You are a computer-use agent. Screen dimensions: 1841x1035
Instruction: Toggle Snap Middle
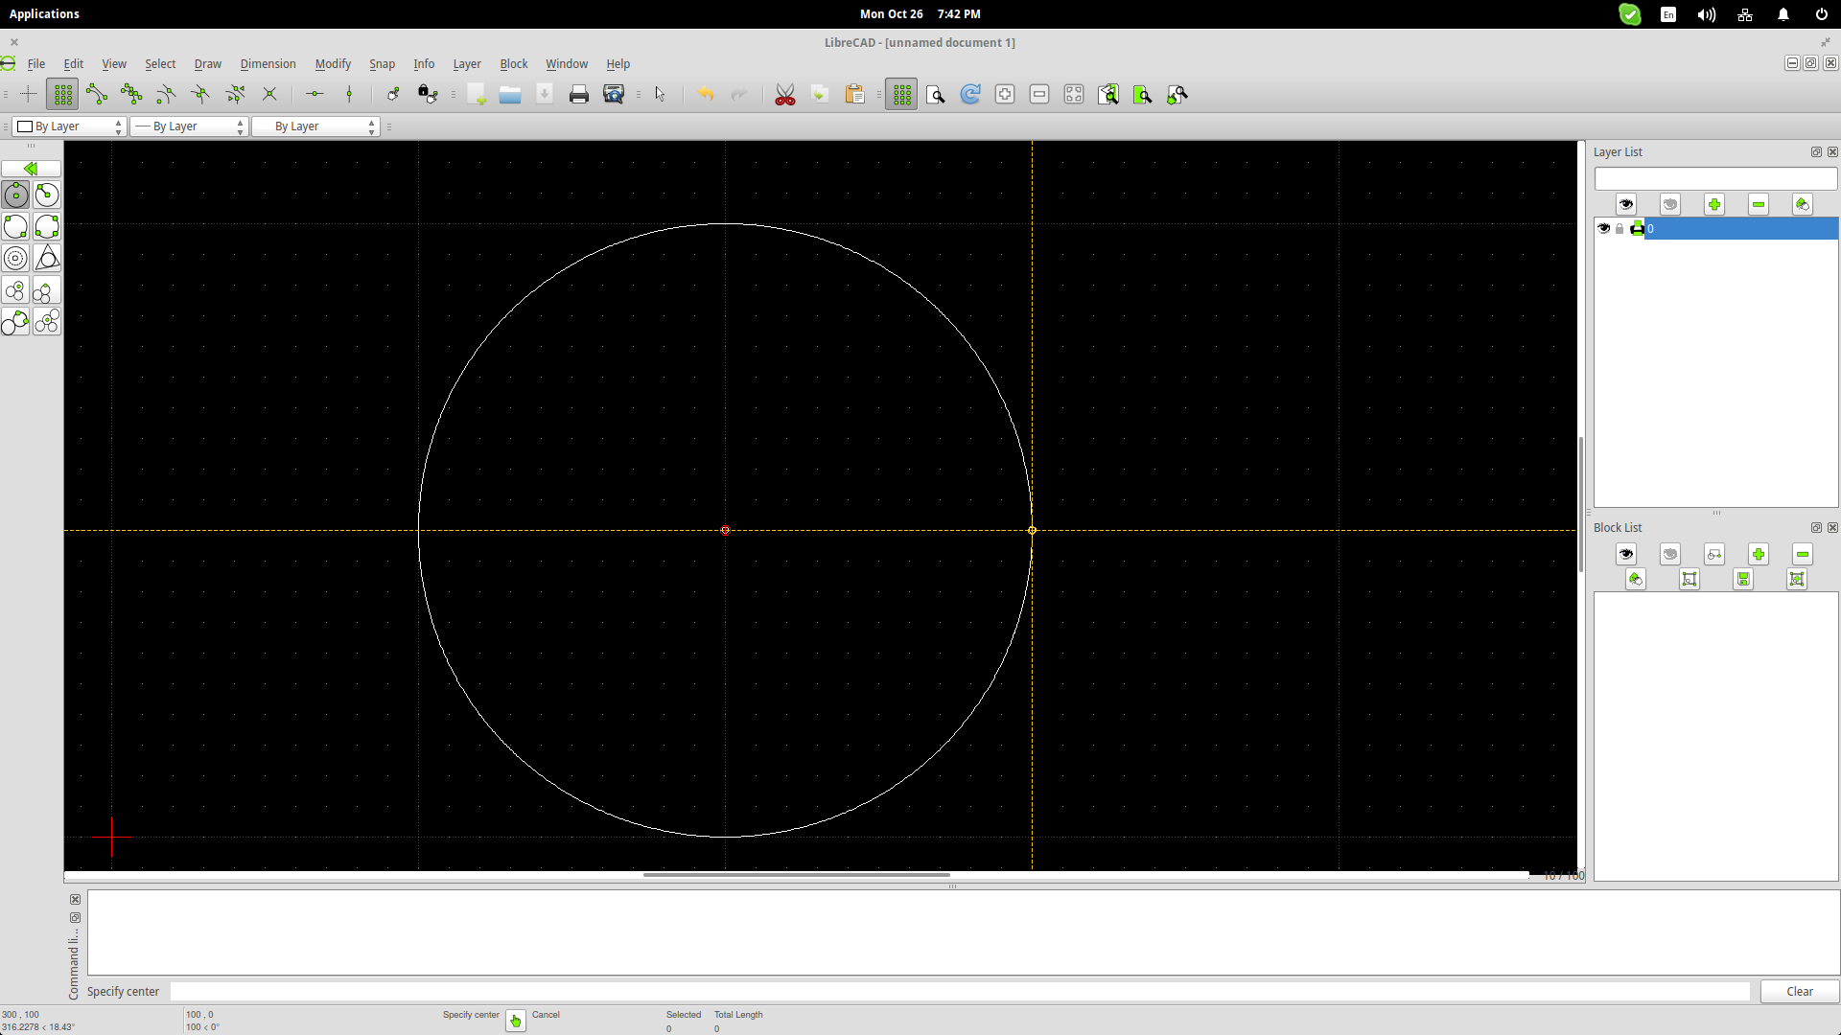click(x=200, y=94)
